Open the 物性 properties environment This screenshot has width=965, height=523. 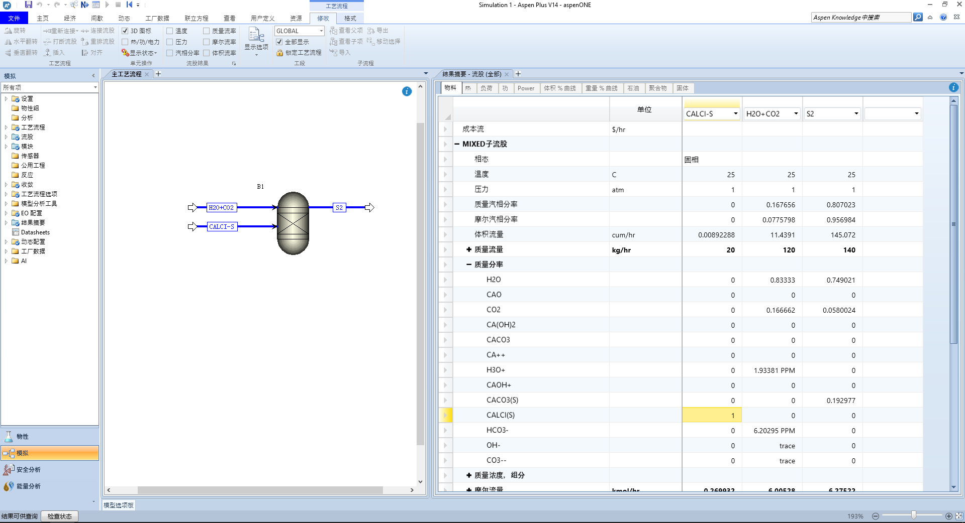click(x=50, y=437)
